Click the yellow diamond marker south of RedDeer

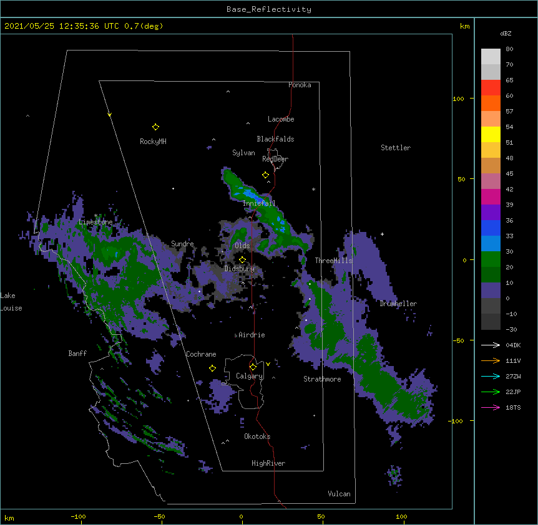(265, 175)
